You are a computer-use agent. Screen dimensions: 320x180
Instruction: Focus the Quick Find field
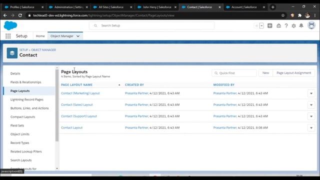click(x=234, y=73)
